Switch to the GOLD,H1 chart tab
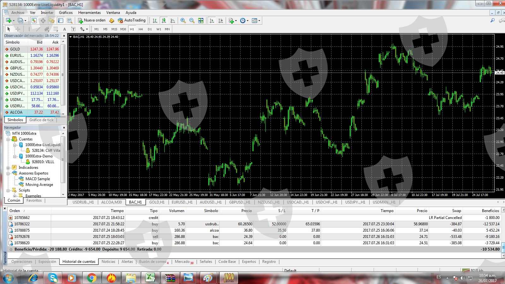Viewport: 505px width, 284px height. tap(157, 202)
